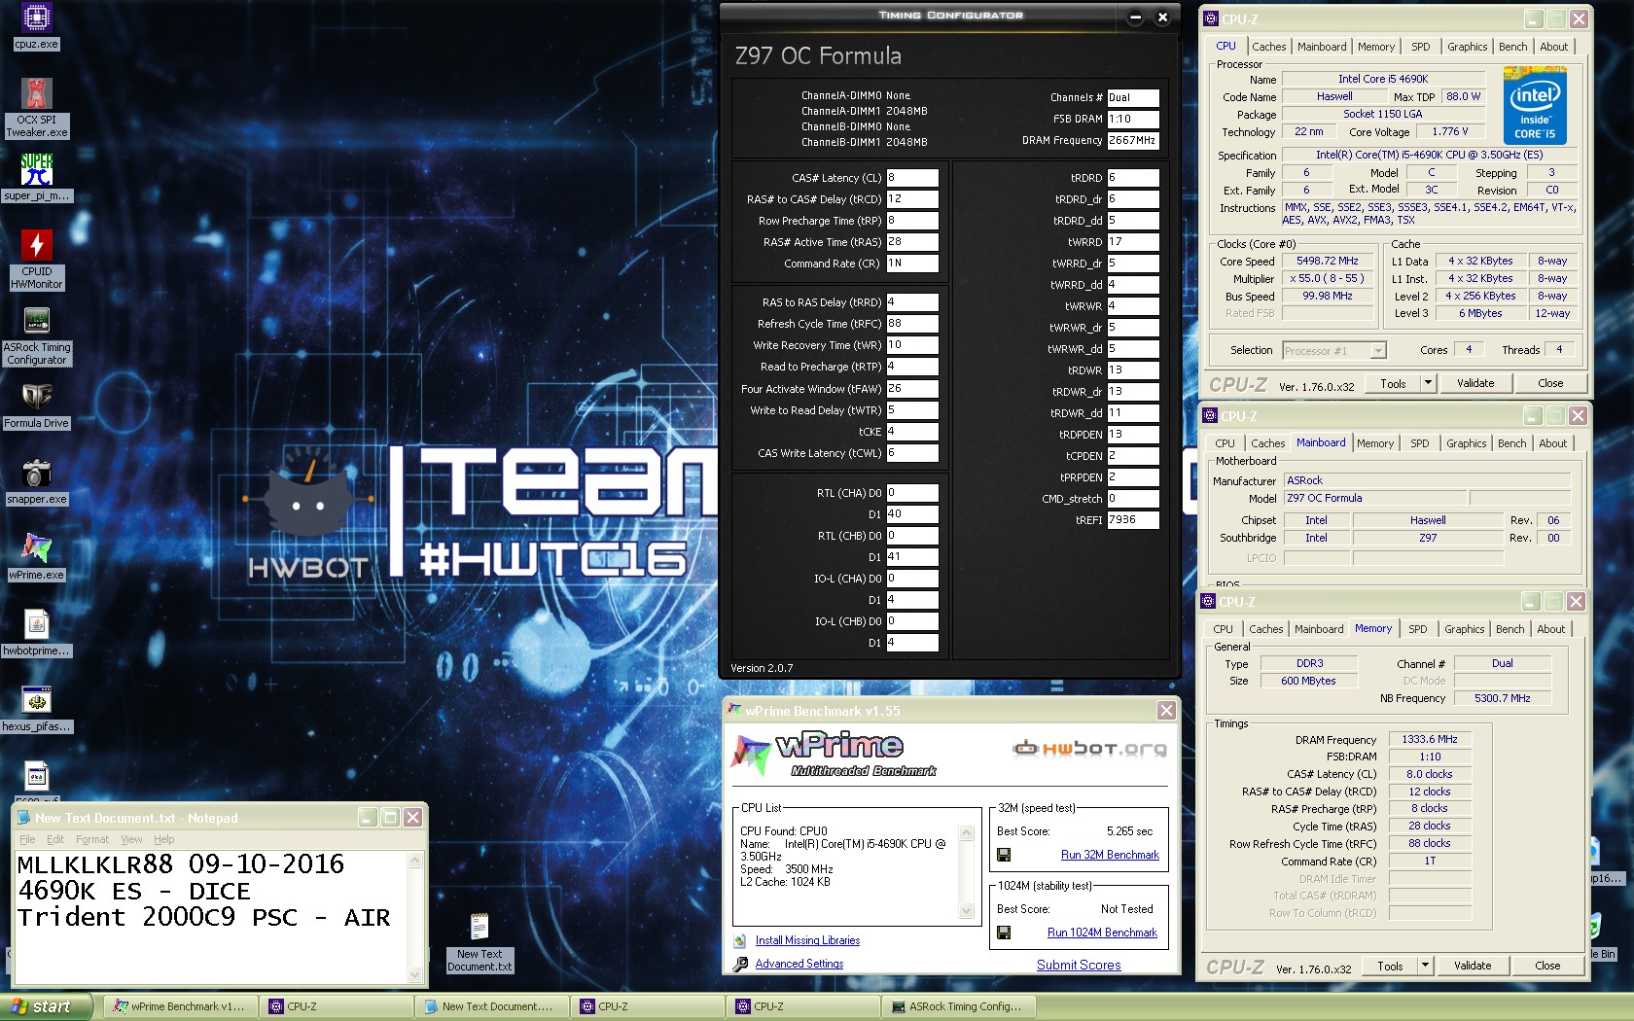
Task: Select CPUID HWMonitor desktop icon
Action: click(x=36, y=260)
